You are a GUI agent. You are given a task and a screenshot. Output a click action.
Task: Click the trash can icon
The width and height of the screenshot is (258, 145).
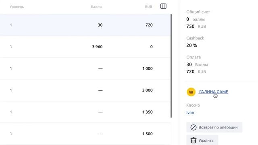tap(193, 141)
